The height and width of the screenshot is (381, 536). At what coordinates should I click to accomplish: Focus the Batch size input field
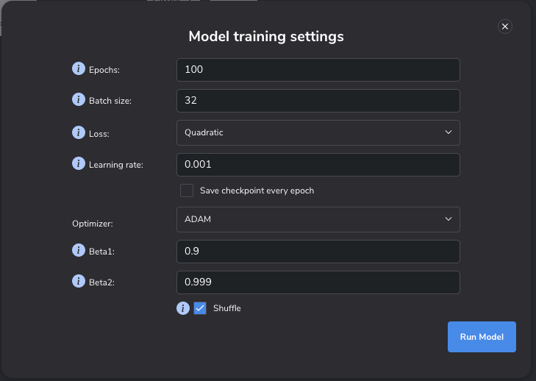[318, 101]
